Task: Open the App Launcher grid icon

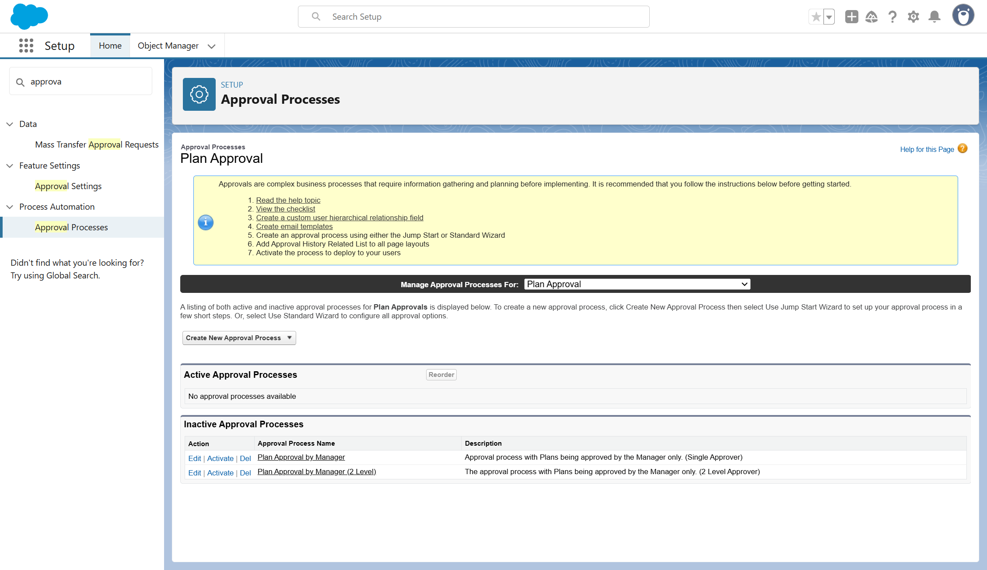Action: click(26, 46)
